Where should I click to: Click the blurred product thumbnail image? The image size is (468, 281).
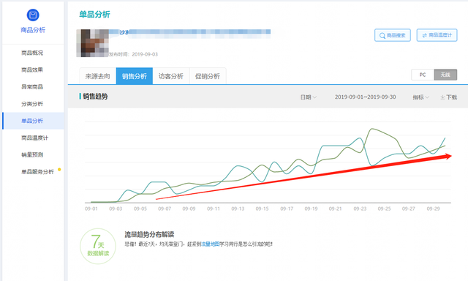point(93,43)
